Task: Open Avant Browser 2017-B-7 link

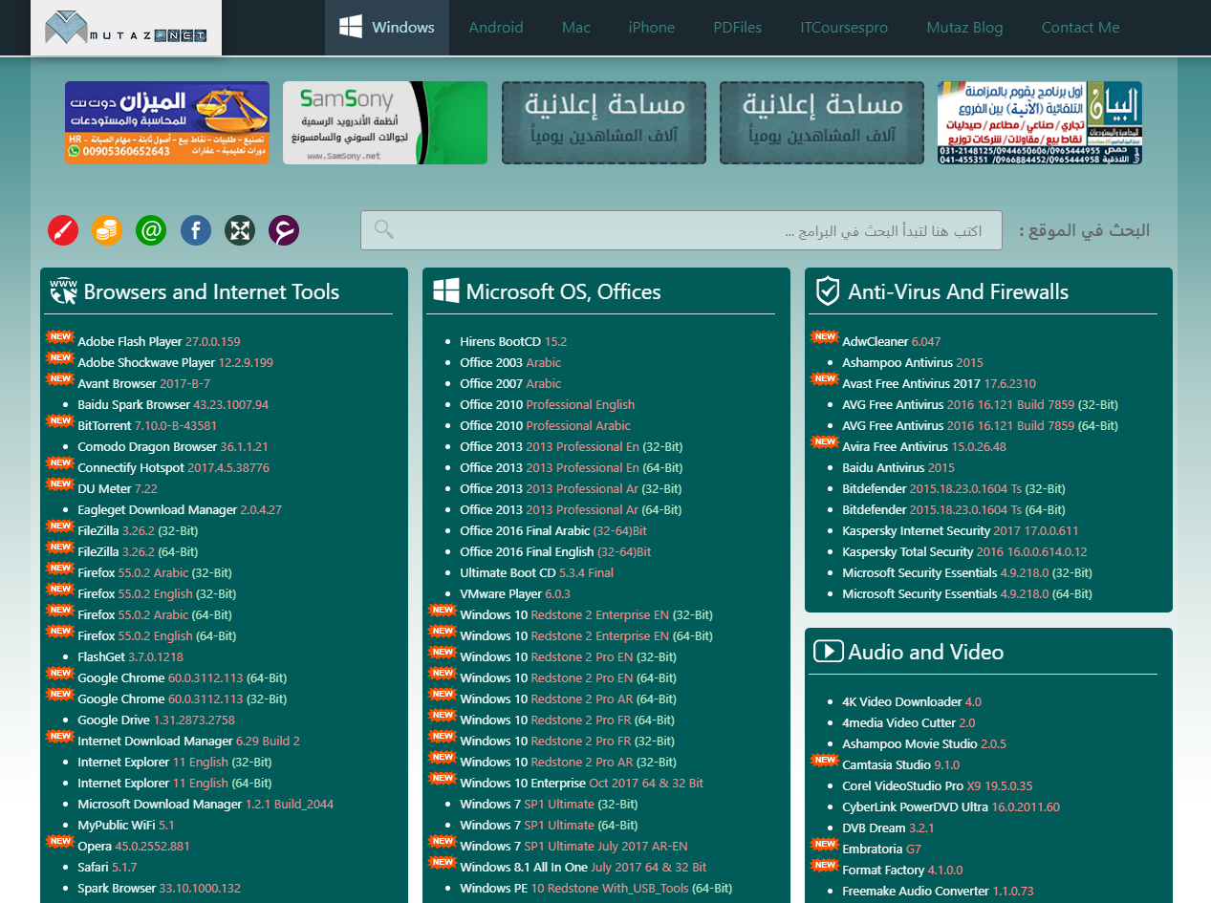Action: coord(143,383)
